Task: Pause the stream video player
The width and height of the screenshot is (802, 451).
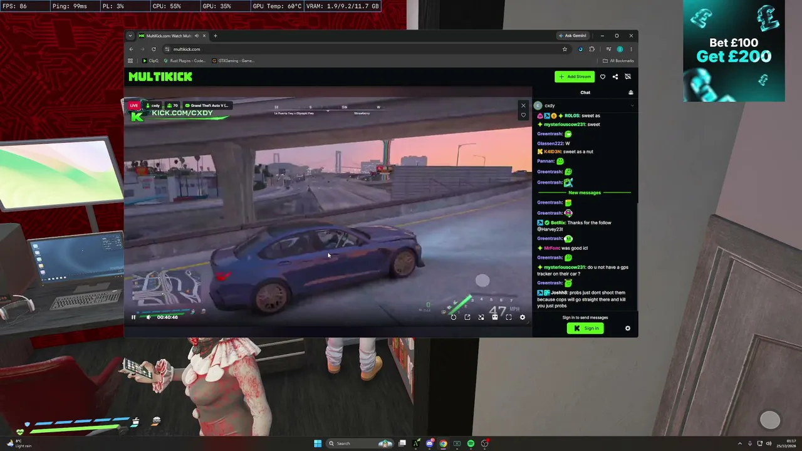Action: point(133,317)
